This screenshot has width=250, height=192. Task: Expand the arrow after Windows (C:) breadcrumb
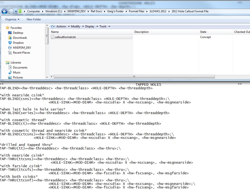pos(65,11)
